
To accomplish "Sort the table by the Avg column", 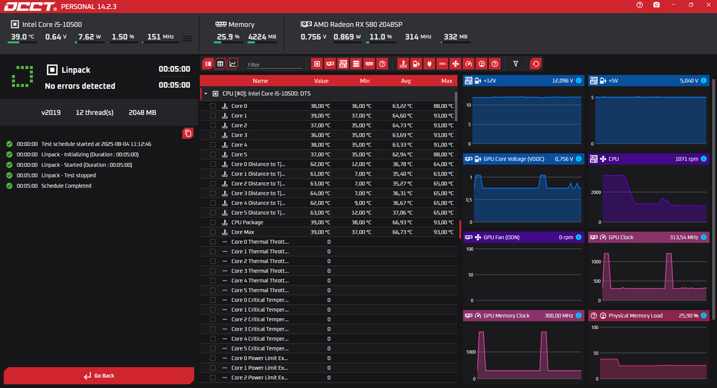I will click(x=406, y=81).
